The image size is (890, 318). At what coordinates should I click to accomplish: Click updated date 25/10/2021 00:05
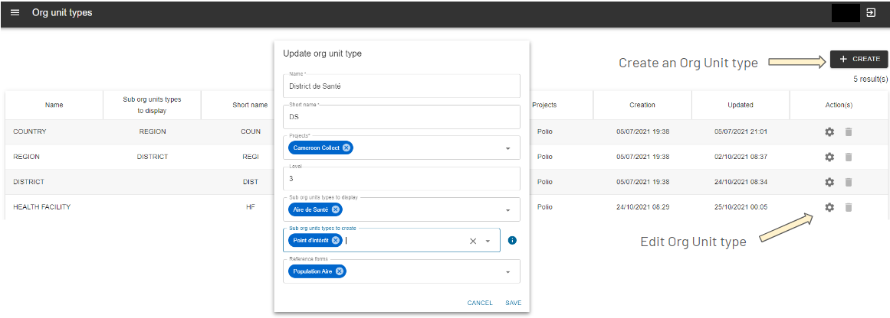click(x=741, y=207)
